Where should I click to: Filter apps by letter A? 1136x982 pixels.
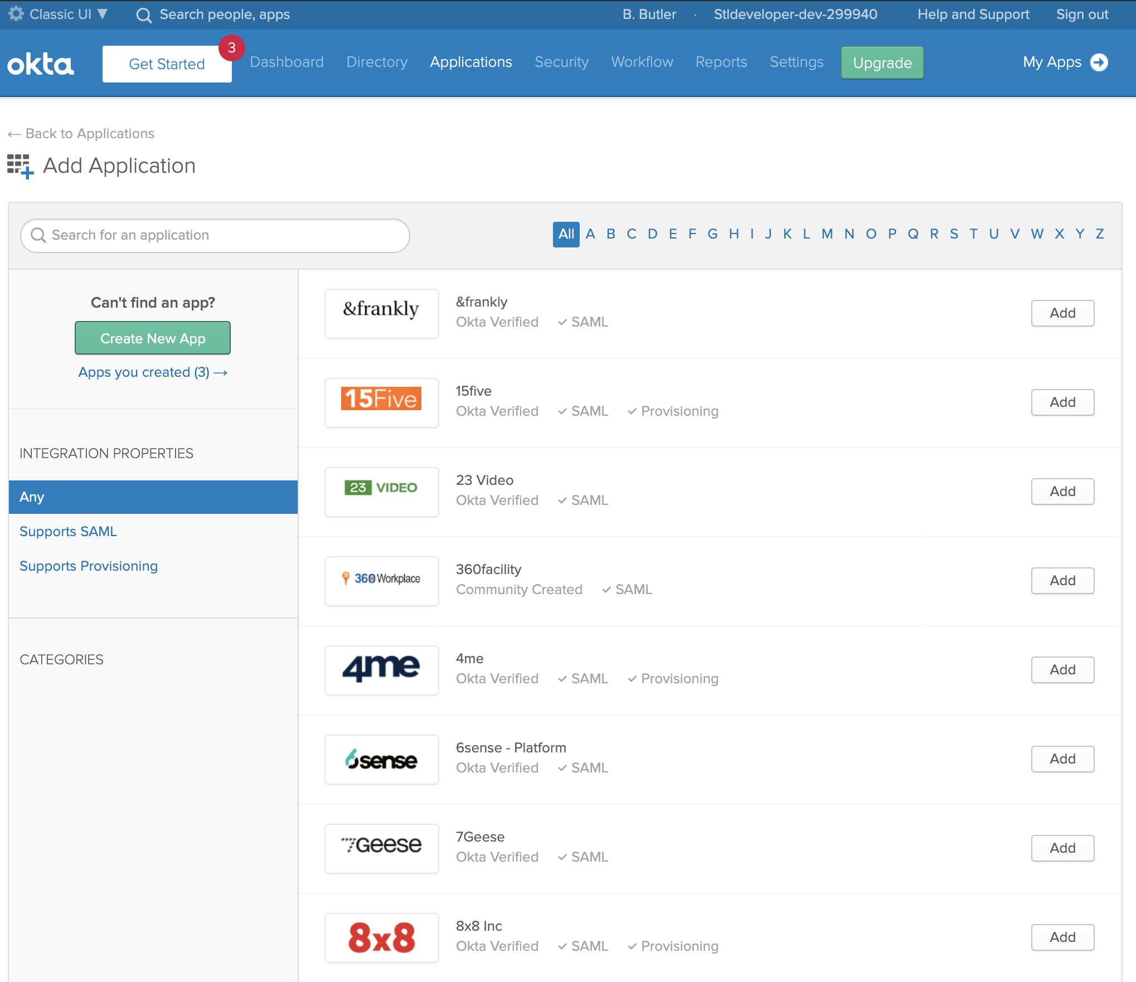(x=591, y=234)
